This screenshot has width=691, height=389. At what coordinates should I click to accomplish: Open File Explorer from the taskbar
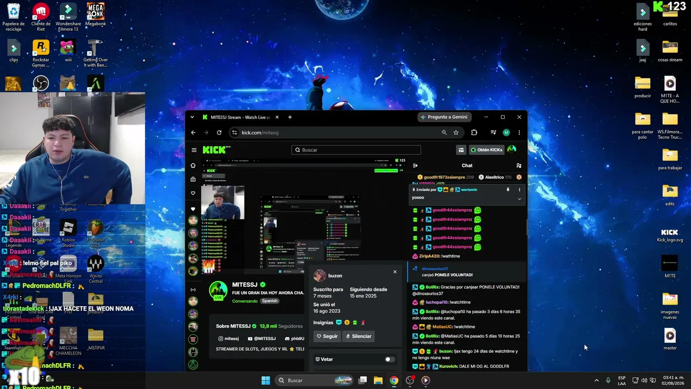(x=378, y=380)
